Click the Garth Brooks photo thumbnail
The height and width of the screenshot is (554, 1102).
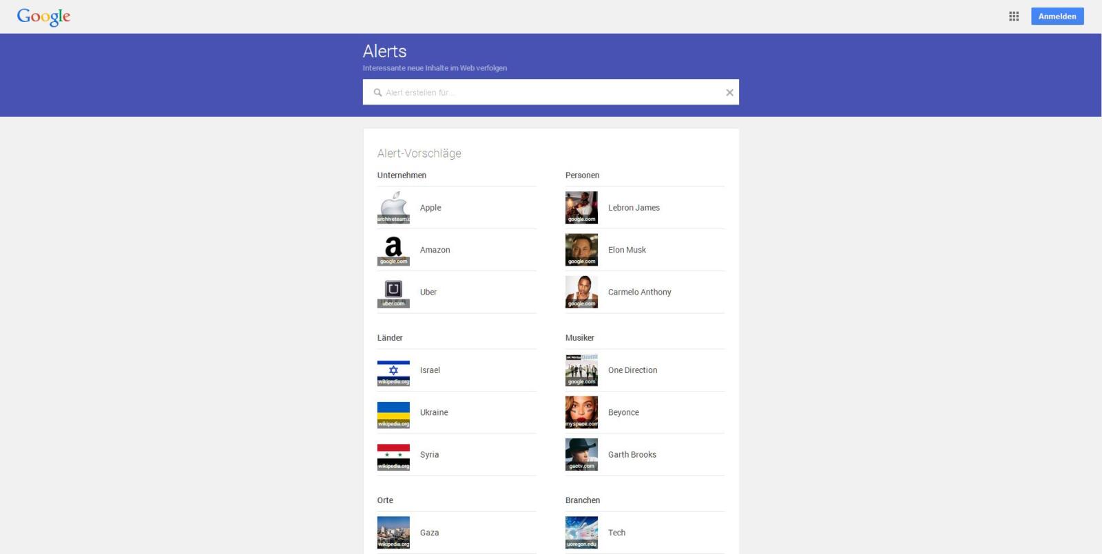coord(581,454)
